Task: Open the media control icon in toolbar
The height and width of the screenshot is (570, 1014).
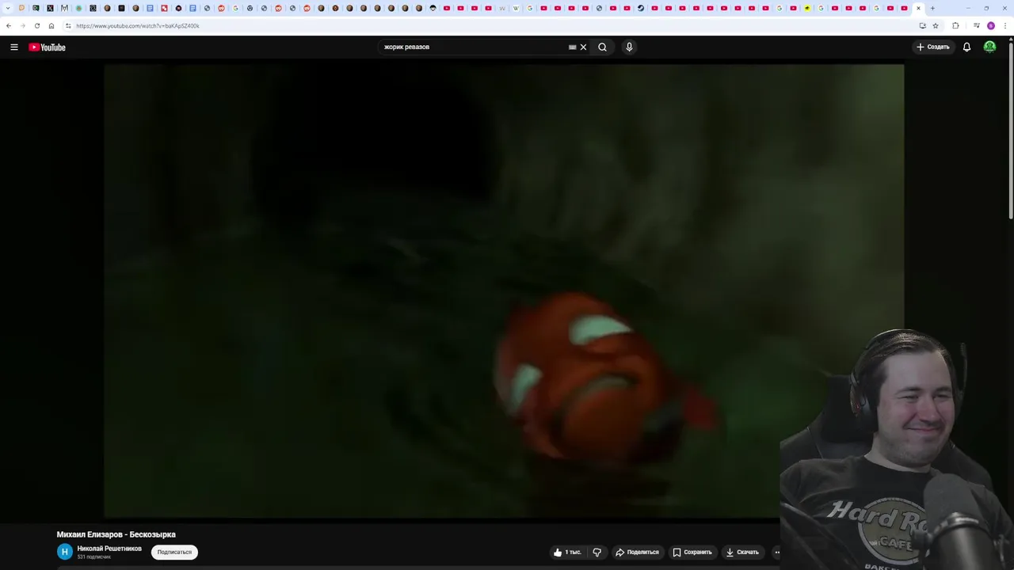Action: pos(976,26)
